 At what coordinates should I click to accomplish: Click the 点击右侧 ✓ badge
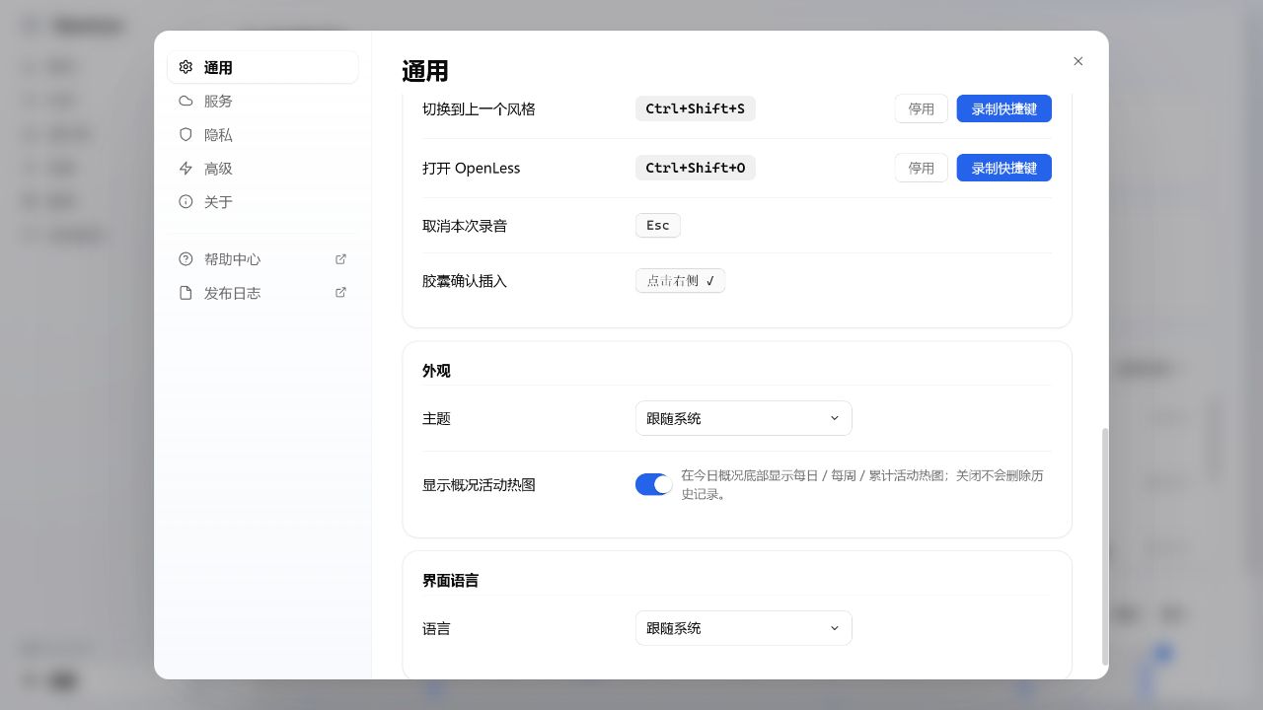680,281
